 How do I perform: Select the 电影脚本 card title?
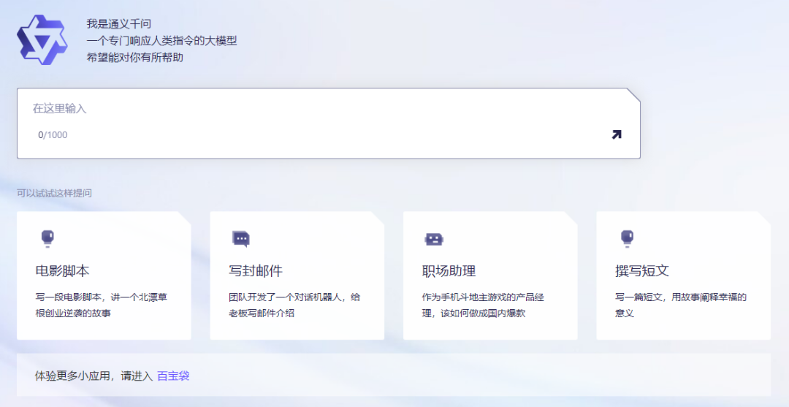(x=63, y=271)
